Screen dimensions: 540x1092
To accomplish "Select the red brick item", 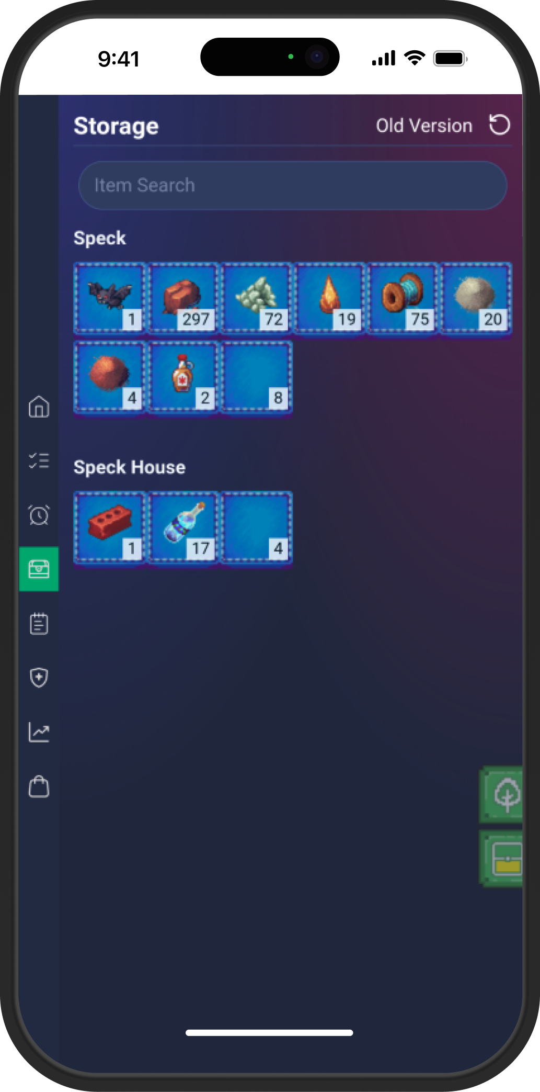I will 110,527.
